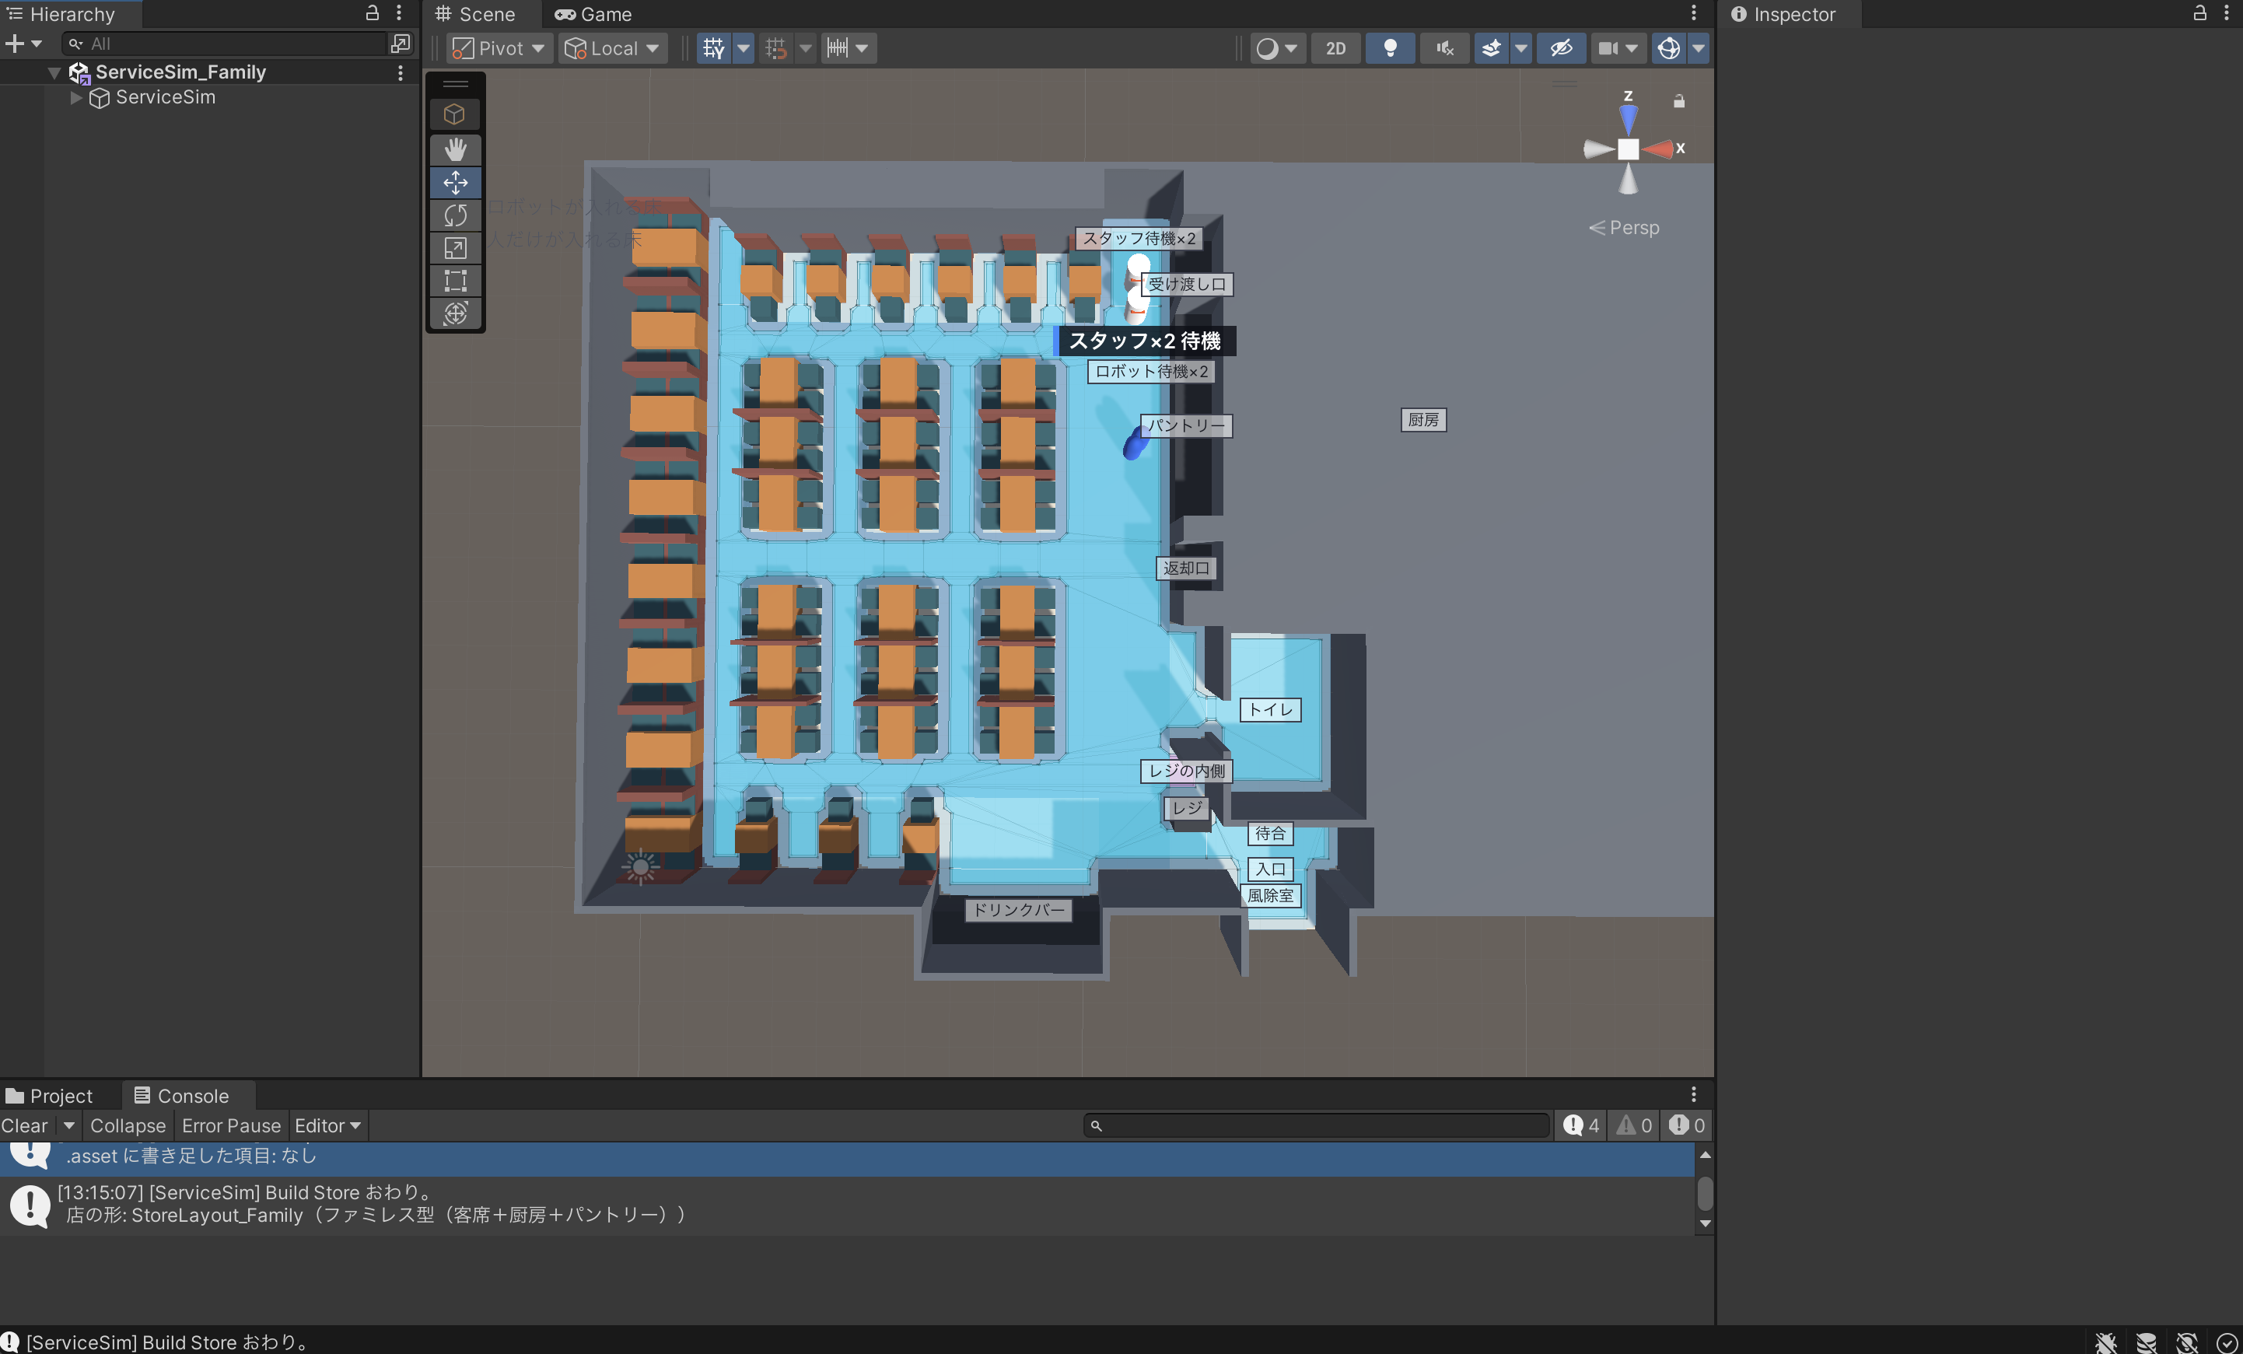Open the Clear options dropdown arrow
2243x1354 pixels.
click(x=69, y=1125)
